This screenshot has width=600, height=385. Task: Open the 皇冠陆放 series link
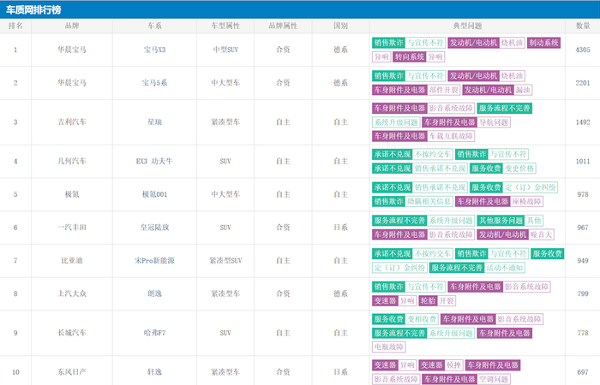tap(154, 228)
